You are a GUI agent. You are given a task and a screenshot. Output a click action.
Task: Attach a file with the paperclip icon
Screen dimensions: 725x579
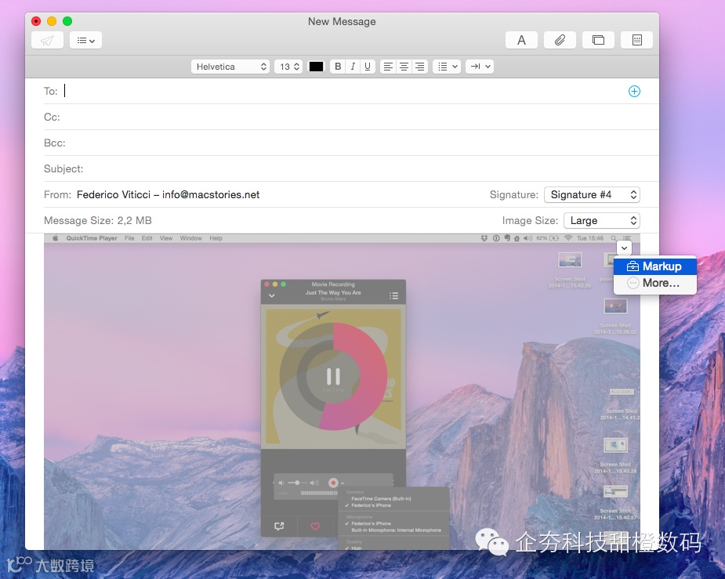tap(560, 40)
